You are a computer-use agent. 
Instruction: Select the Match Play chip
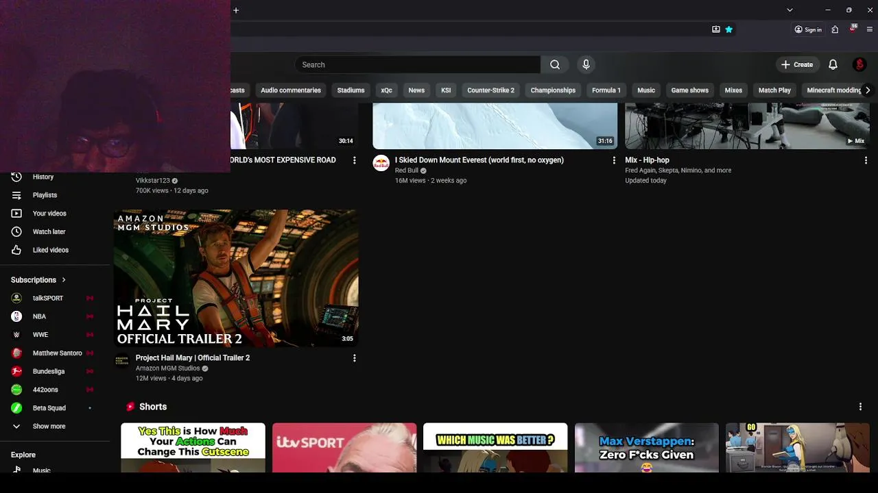[774, 90]
